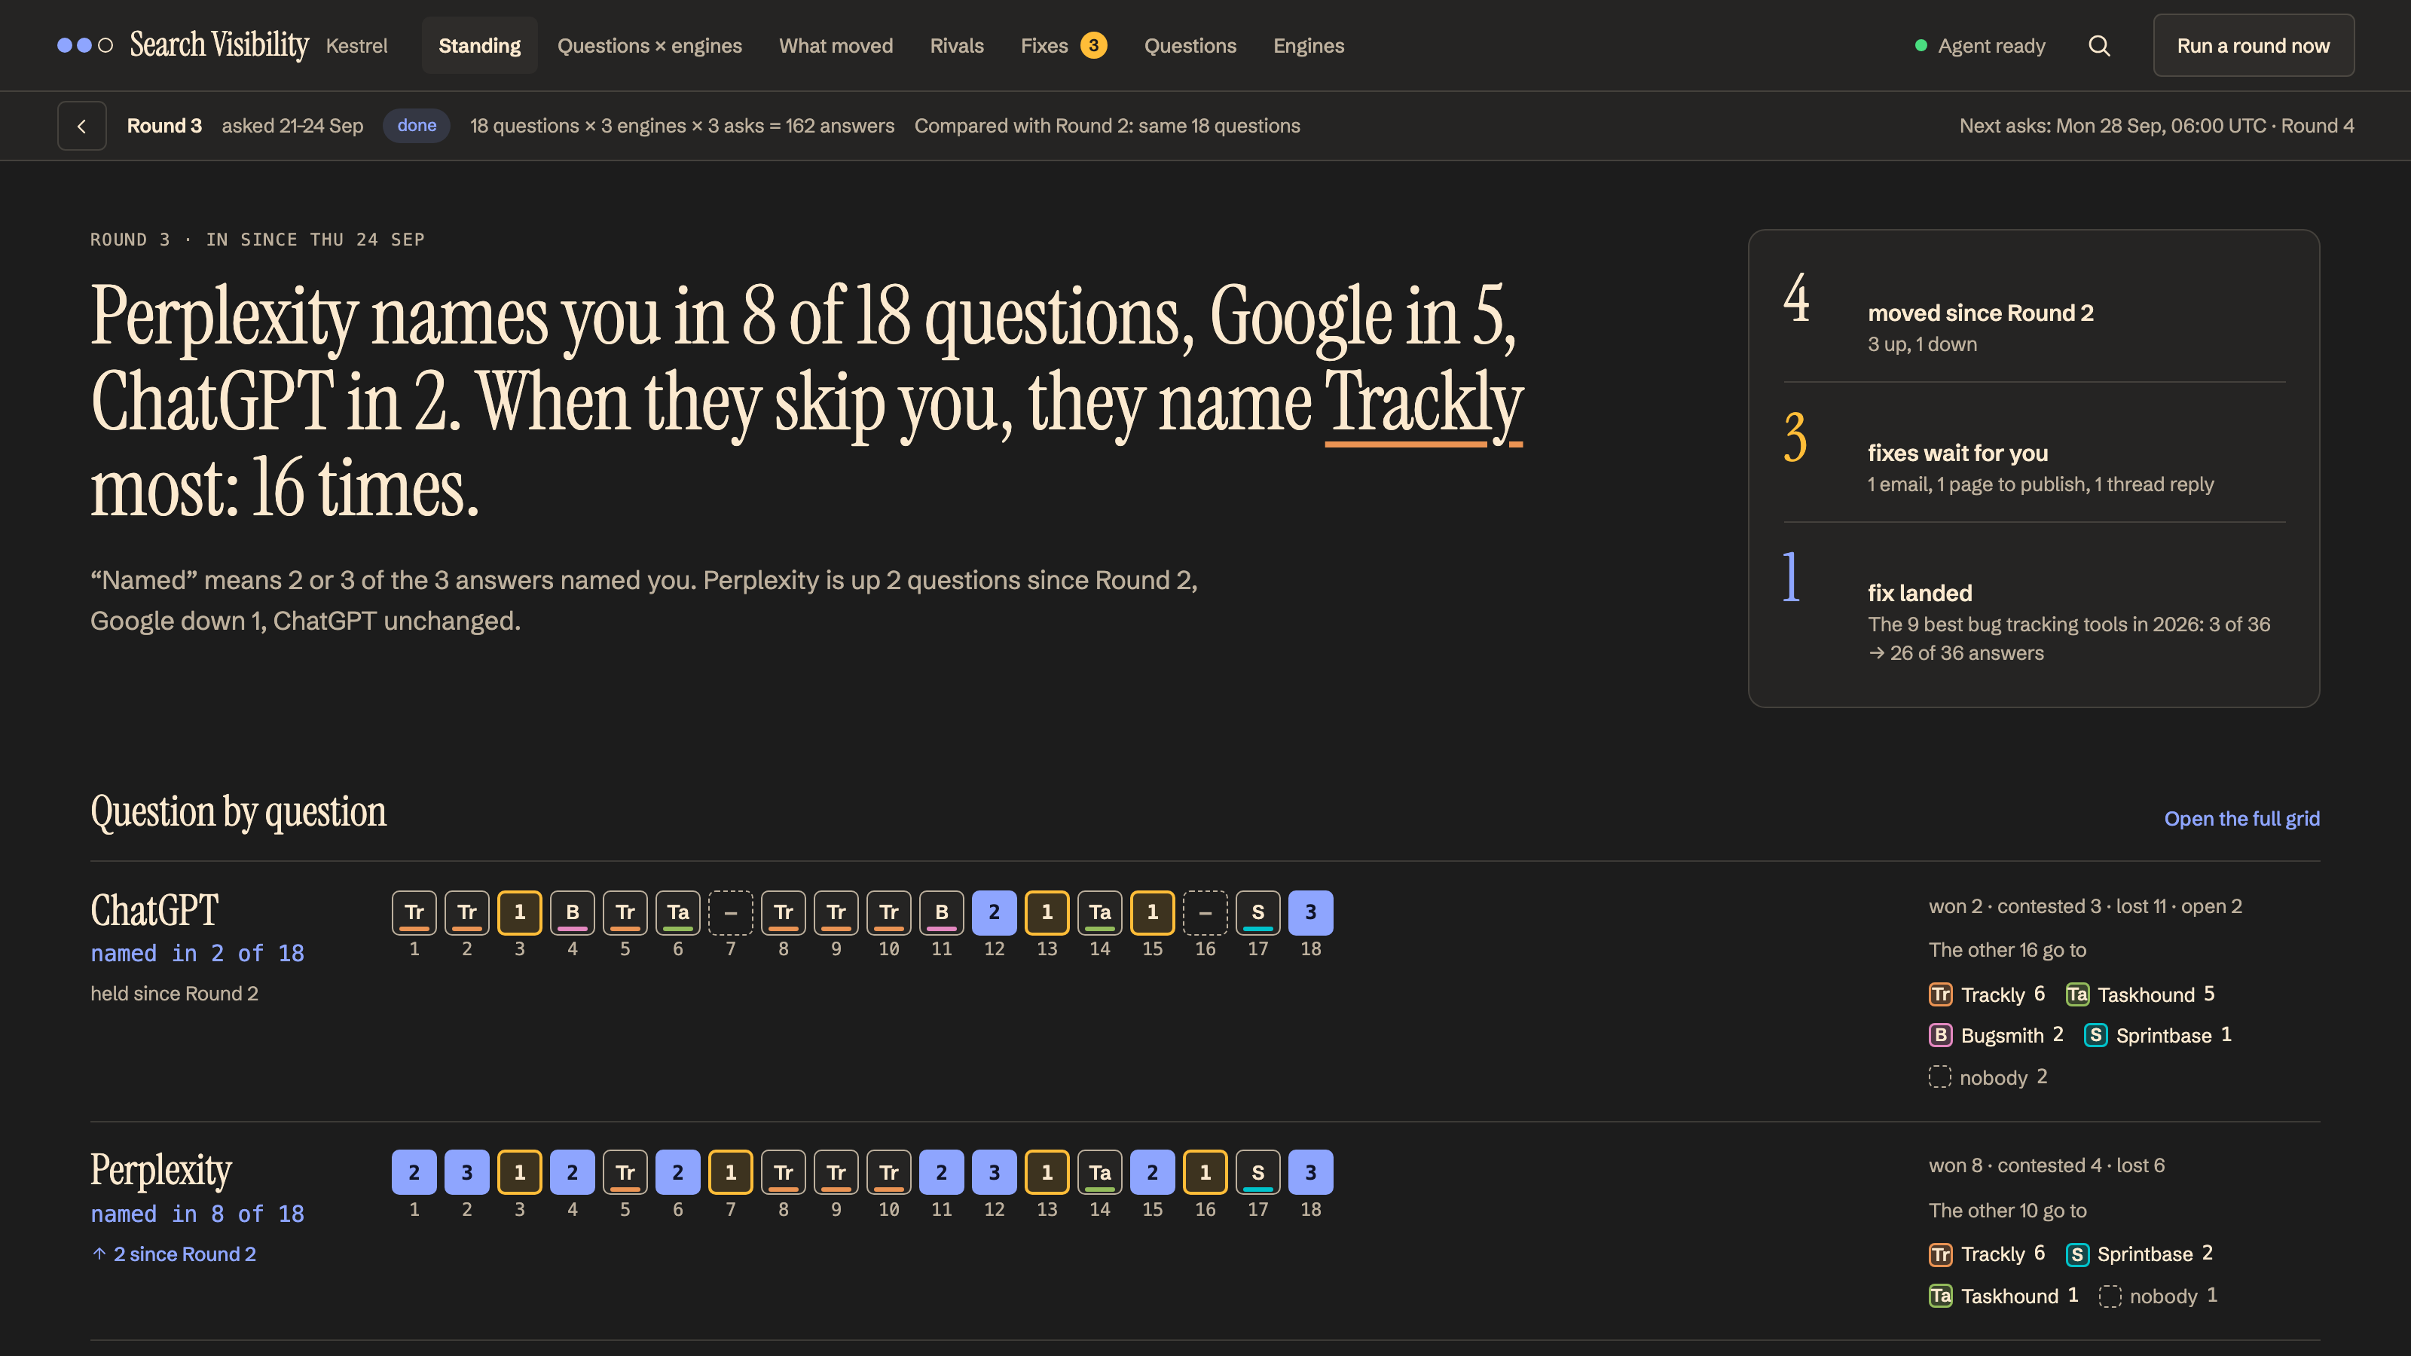The height and width of the screenshot is (1356, 2411).
Task: Click Perplexity question 5 Trackly tile
Action: 625,1173
